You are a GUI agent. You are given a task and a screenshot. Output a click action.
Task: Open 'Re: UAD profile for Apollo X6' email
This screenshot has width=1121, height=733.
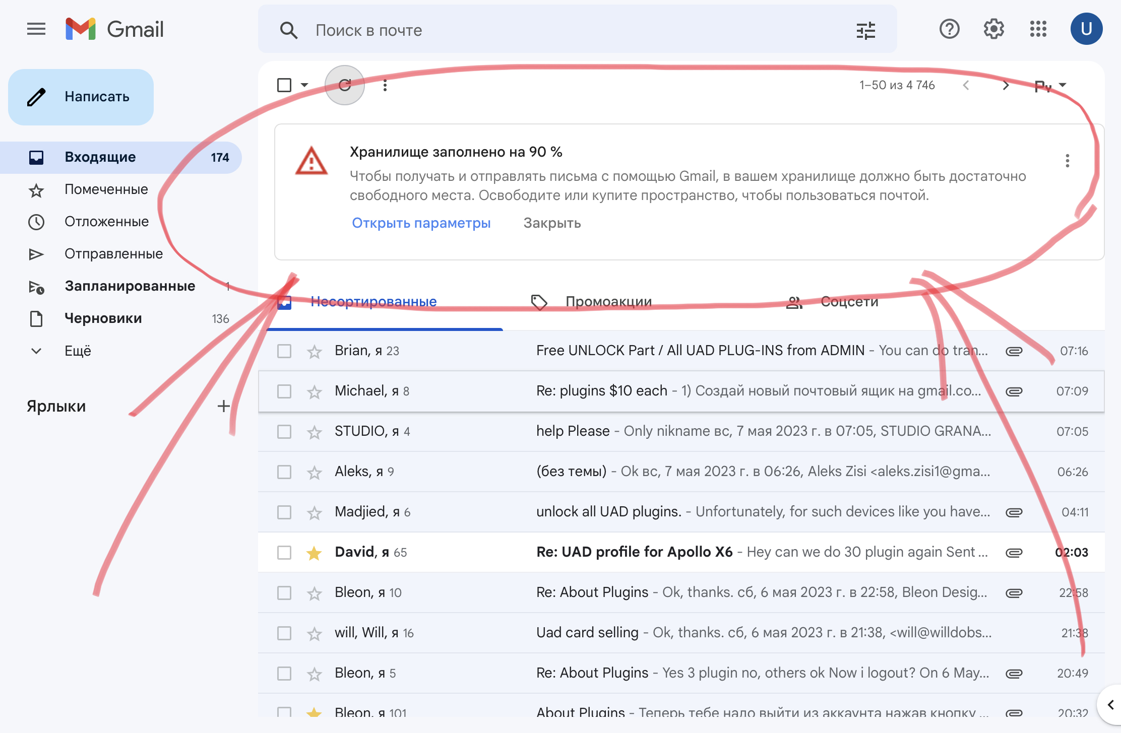click(x=680, y=553)
